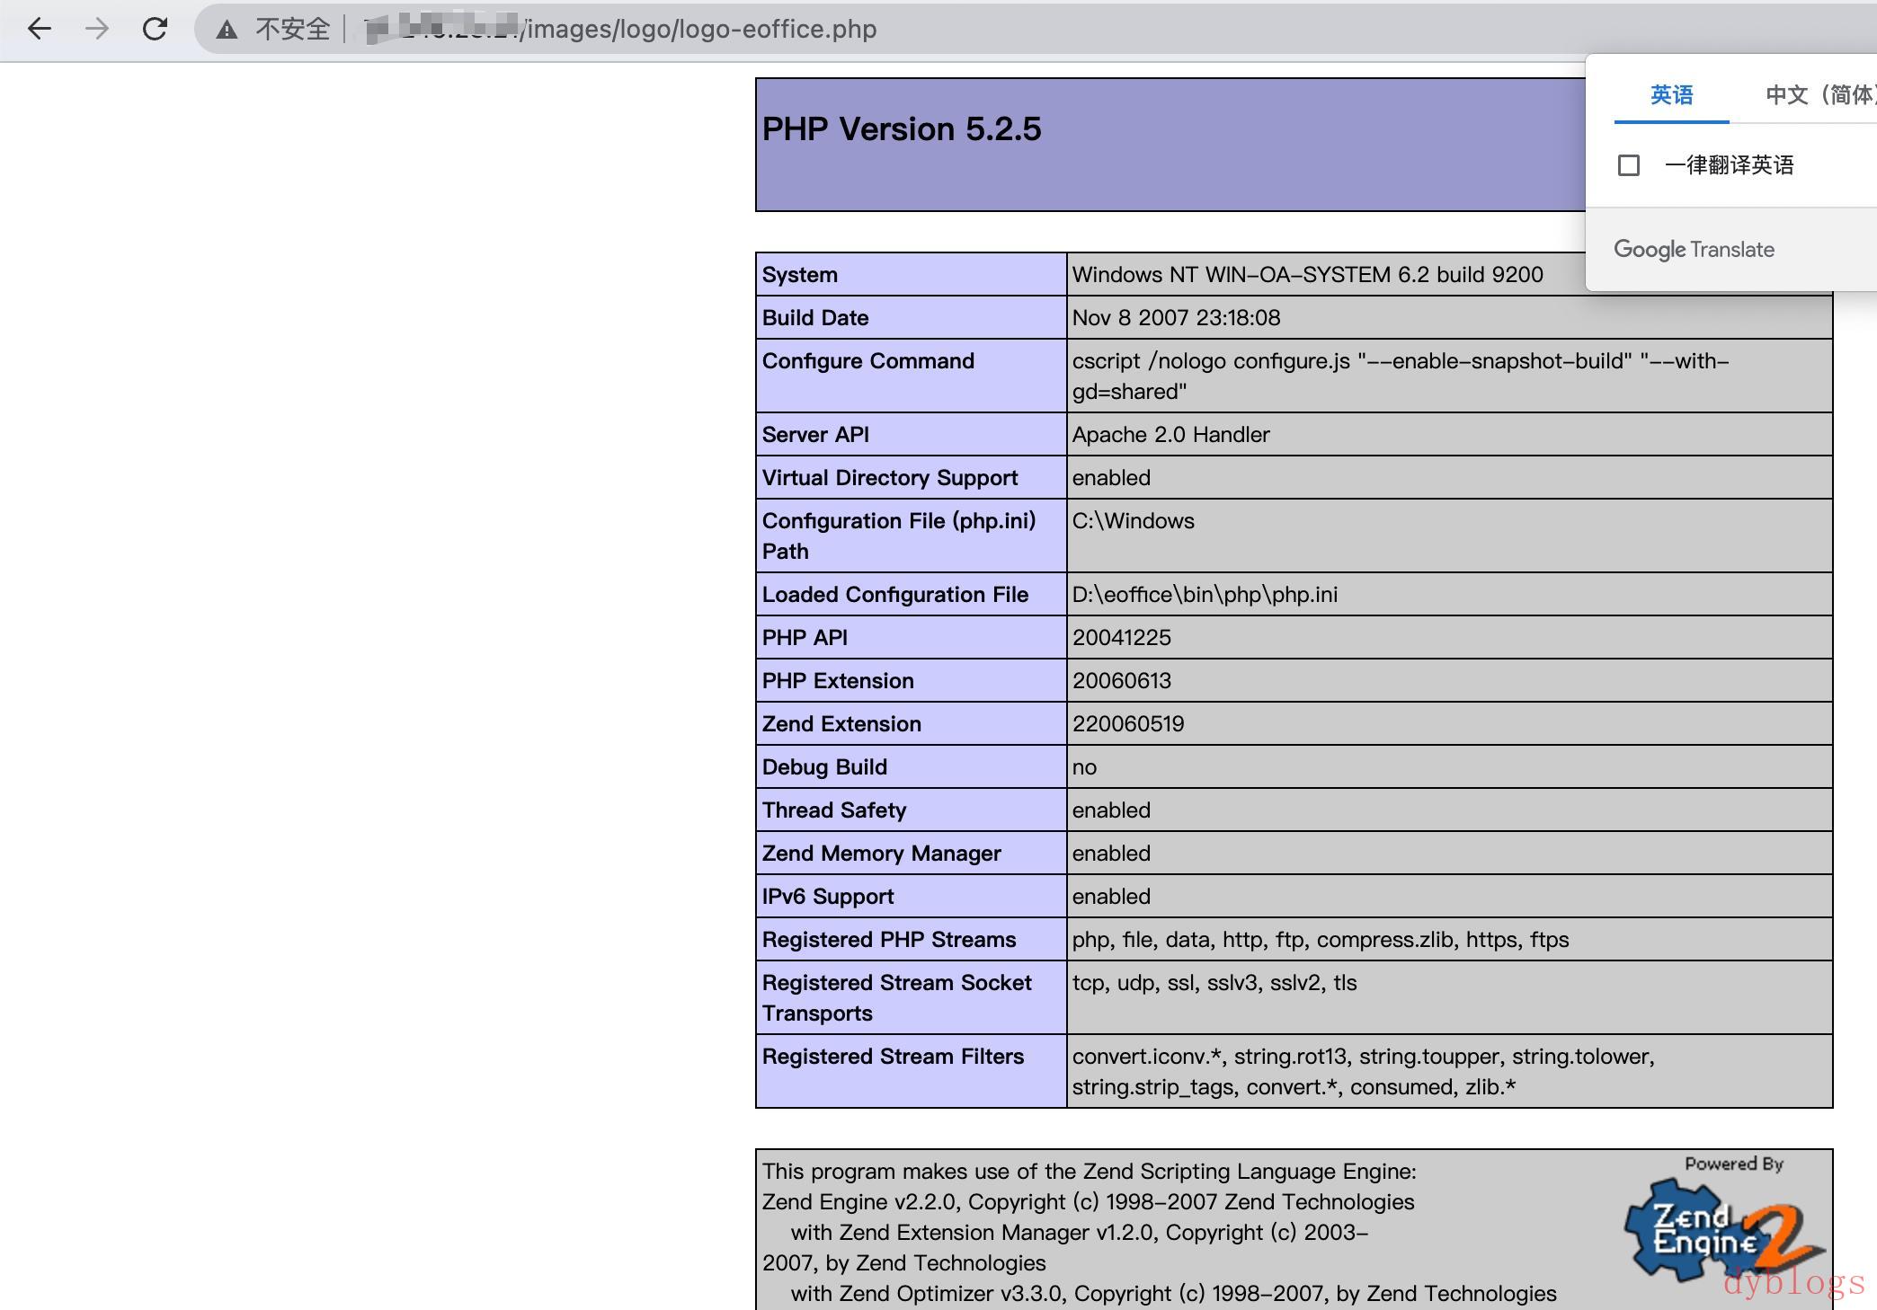Enable the 一律翻译英语 checkbox

1629,165
